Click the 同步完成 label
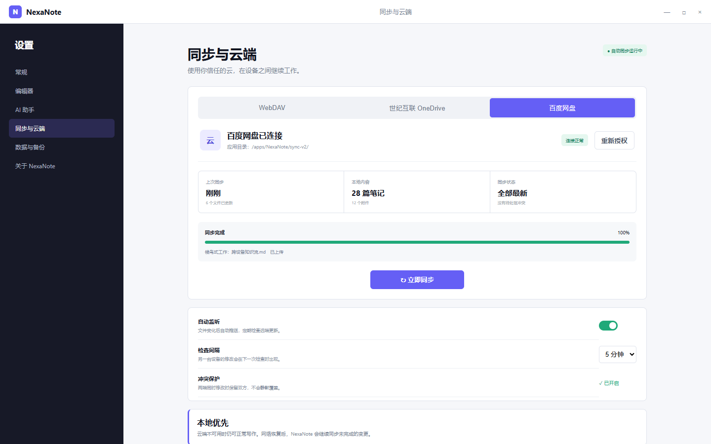711x444 pixels. tap(215, 232)
